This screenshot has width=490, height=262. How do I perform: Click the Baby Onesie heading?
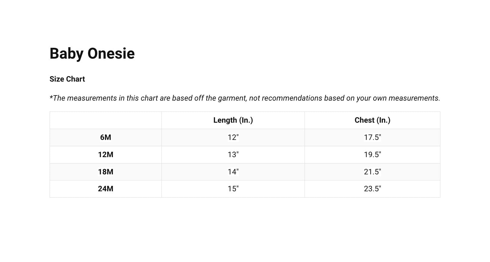[92, 54]
